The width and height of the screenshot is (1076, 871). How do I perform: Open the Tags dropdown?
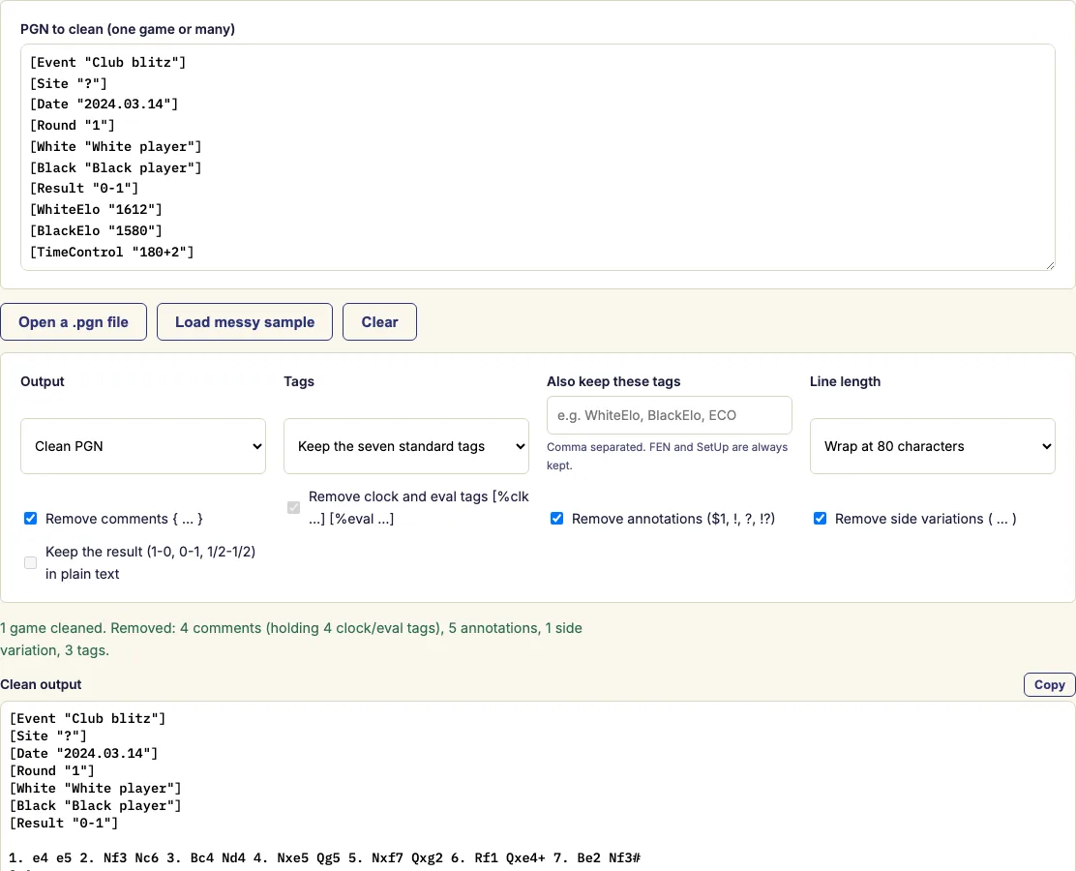point(406,446)
